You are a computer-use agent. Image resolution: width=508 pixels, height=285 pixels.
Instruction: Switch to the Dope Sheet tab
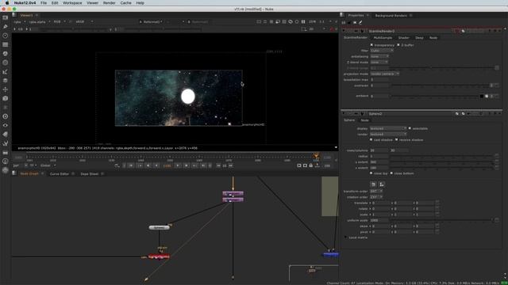point(90,174)
